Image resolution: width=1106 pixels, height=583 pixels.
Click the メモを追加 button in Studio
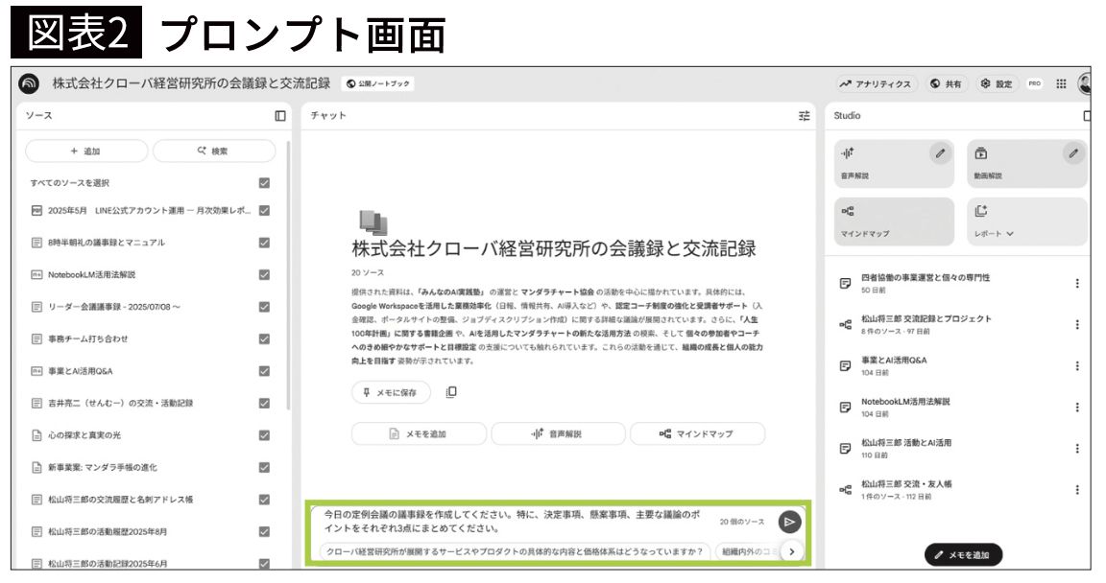[x=963, y=555]
